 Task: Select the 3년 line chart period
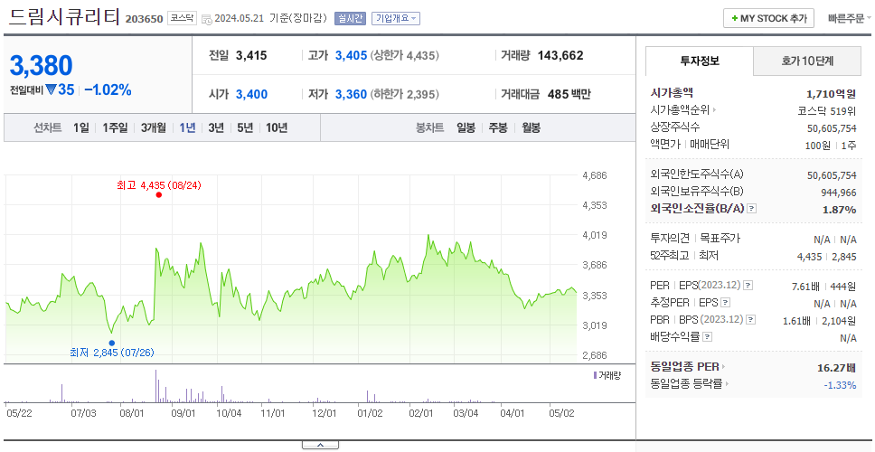pos(216,127)
